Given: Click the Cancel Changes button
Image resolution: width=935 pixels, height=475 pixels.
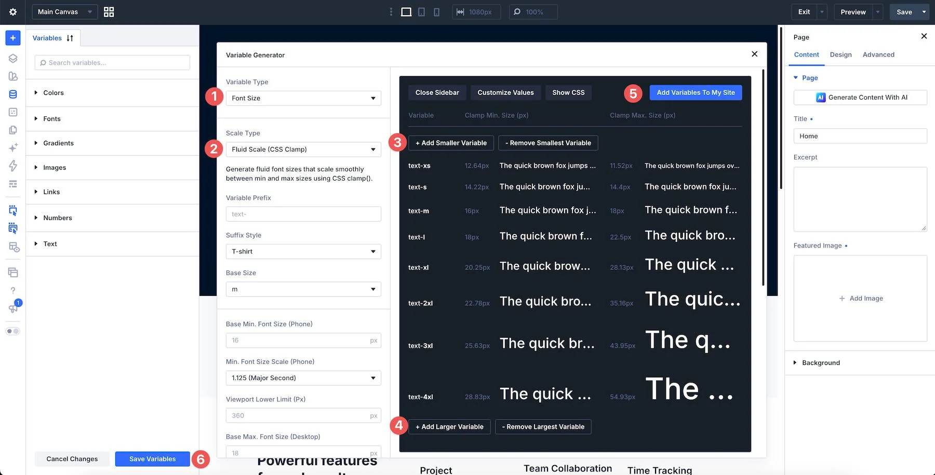Looking at the screenshot, I should 72,459.
